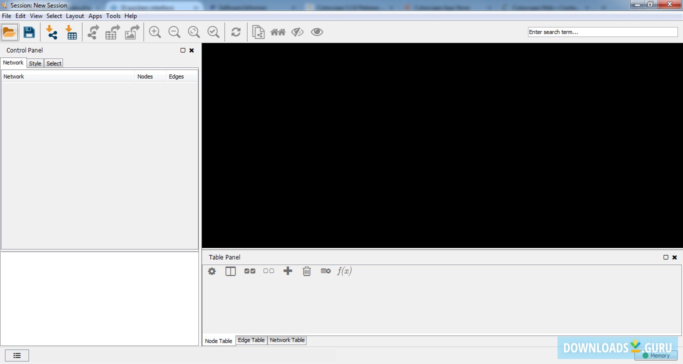Image resolution: width=683 pixels, height=364 pixels.
Task: Click the Table Panel title text
Action: [x=224, y=257]
